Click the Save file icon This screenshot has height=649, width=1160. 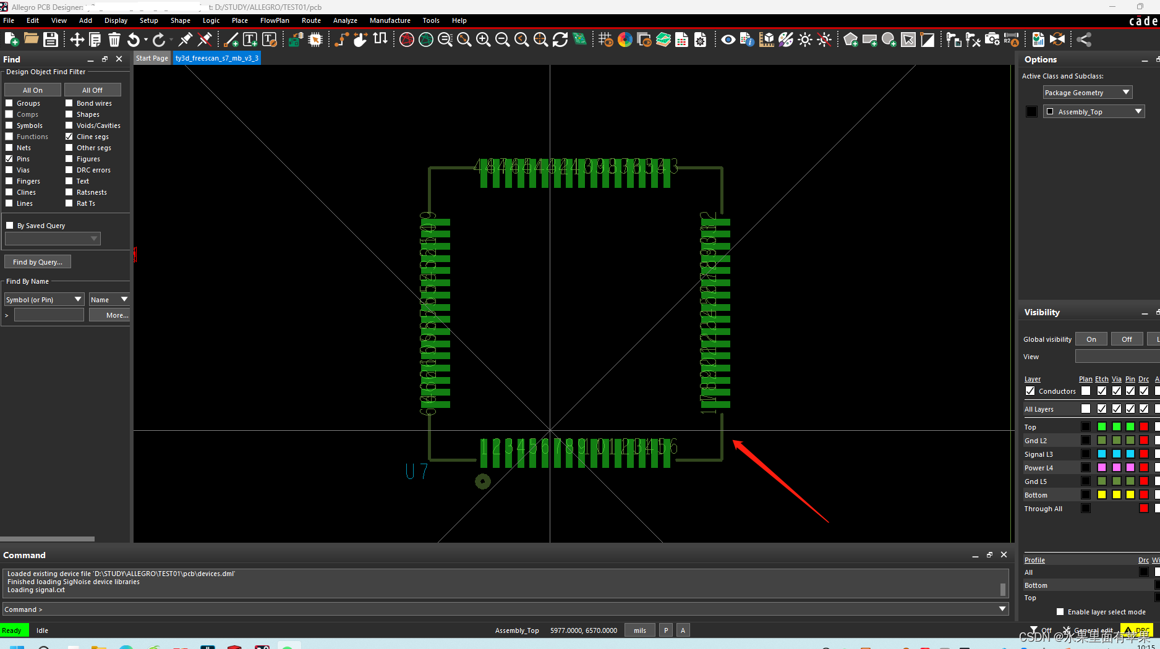51,40
